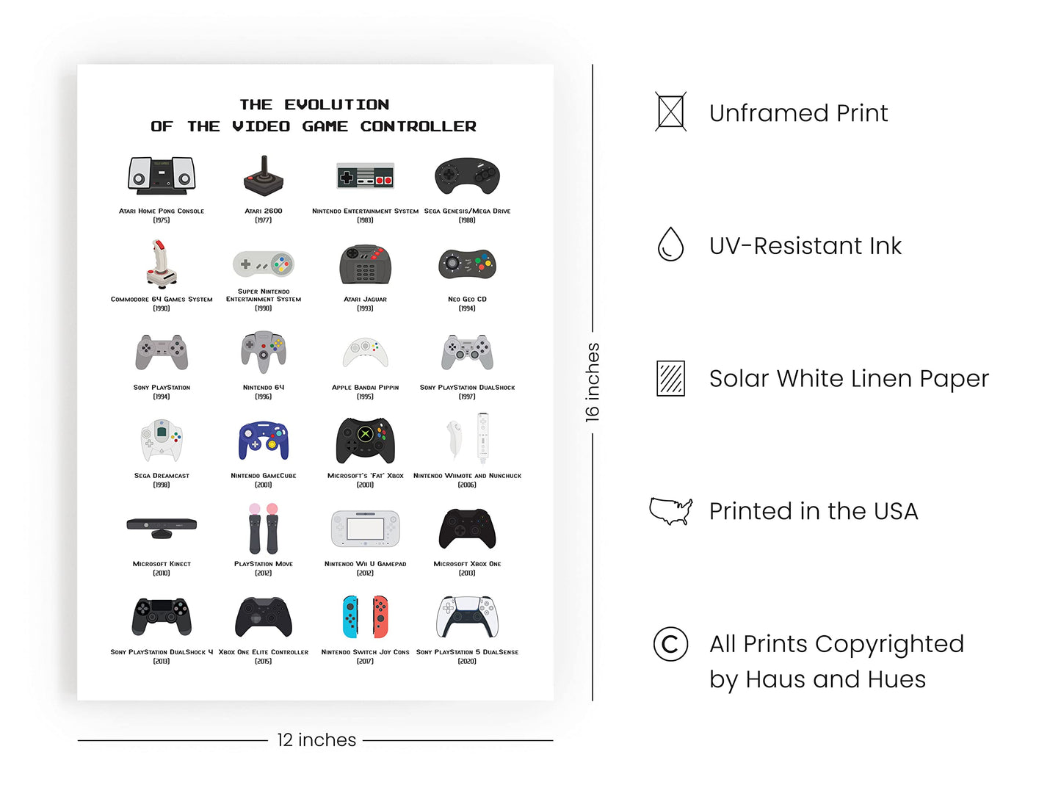Click the PlayStation Move controllers image

[264, 528]
